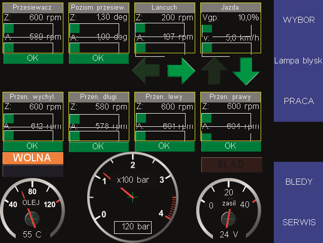Toggle the orange WOLNA indicator
Viewport: 323px width, 243px height.
[32, 158]
